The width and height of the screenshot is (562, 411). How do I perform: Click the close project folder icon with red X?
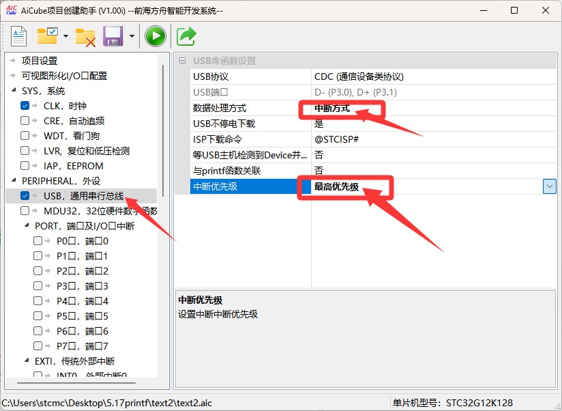pos(85,37)
